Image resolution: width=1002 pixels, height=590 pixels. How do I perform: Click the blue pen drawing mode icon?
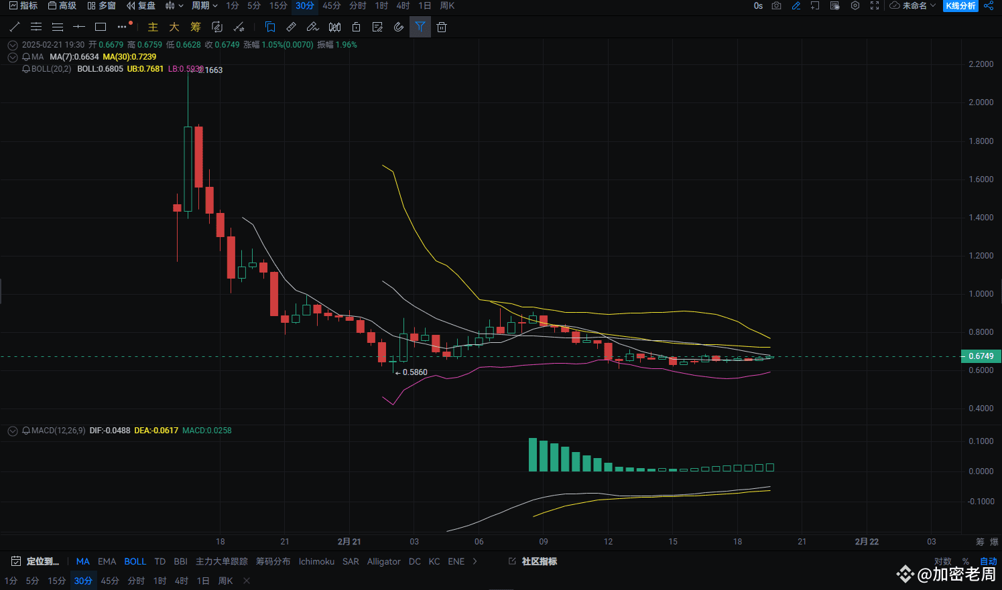pyautogui.click(x=796, y=5)
